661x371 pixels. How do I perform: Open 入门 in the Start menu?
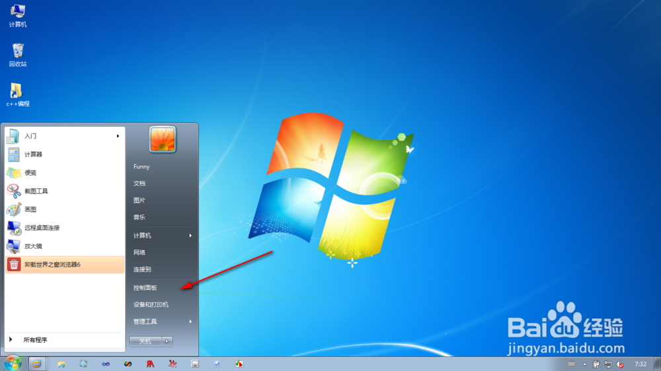pyautogui.click(x=65, y=136)
